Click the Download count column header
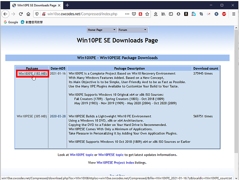The image size is (240, 180). click(205, 68)
